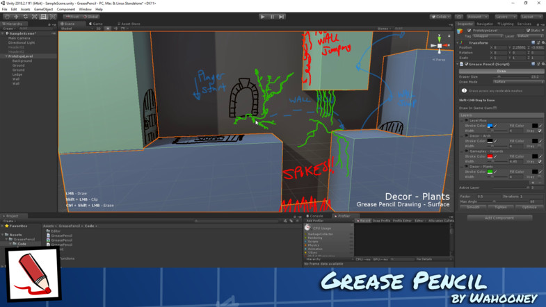Toggle PrototypeLevel active checkbox
This screenshot has width=546, height=307.
pyautogui.click(x=469, y=31)
